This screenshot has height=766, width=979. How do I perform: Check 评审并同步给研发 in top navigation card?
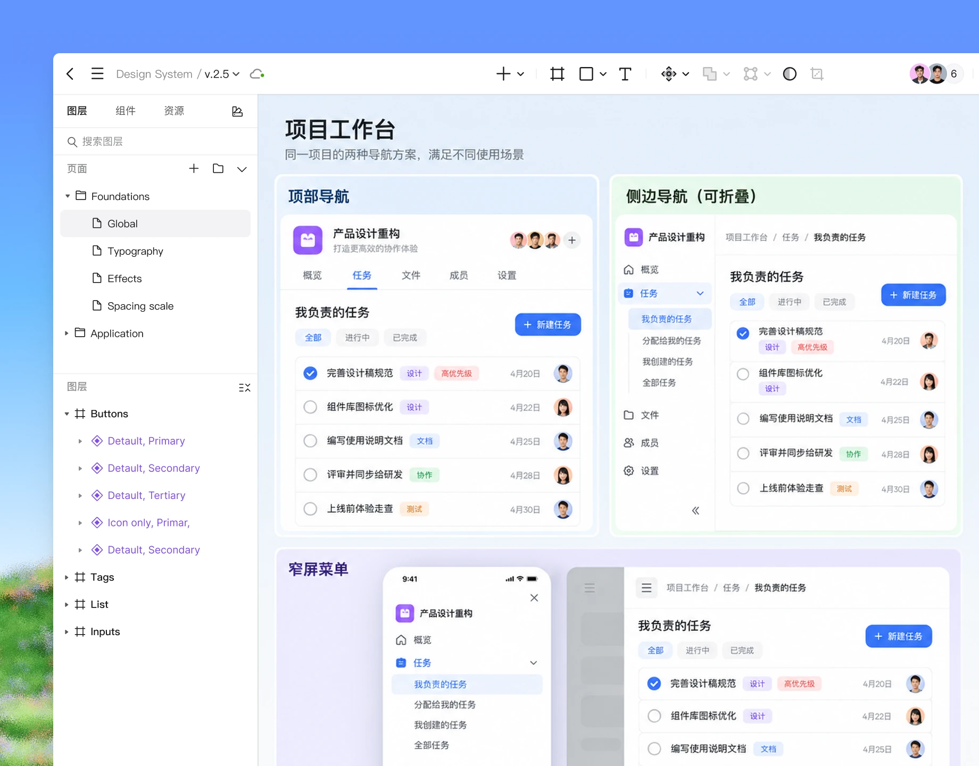coord(310,474)
